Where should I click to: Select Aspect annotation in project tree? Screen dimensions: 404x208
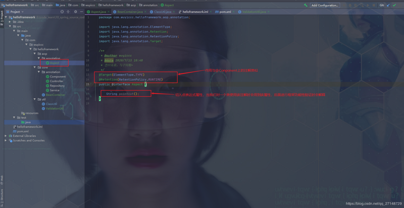53,63
